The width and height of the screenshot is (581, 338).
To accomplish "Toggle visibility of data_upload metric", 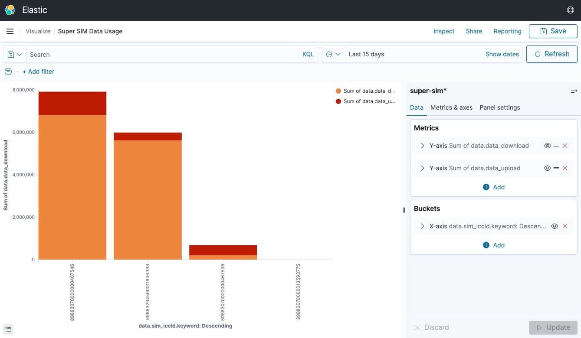I will 547,168.
